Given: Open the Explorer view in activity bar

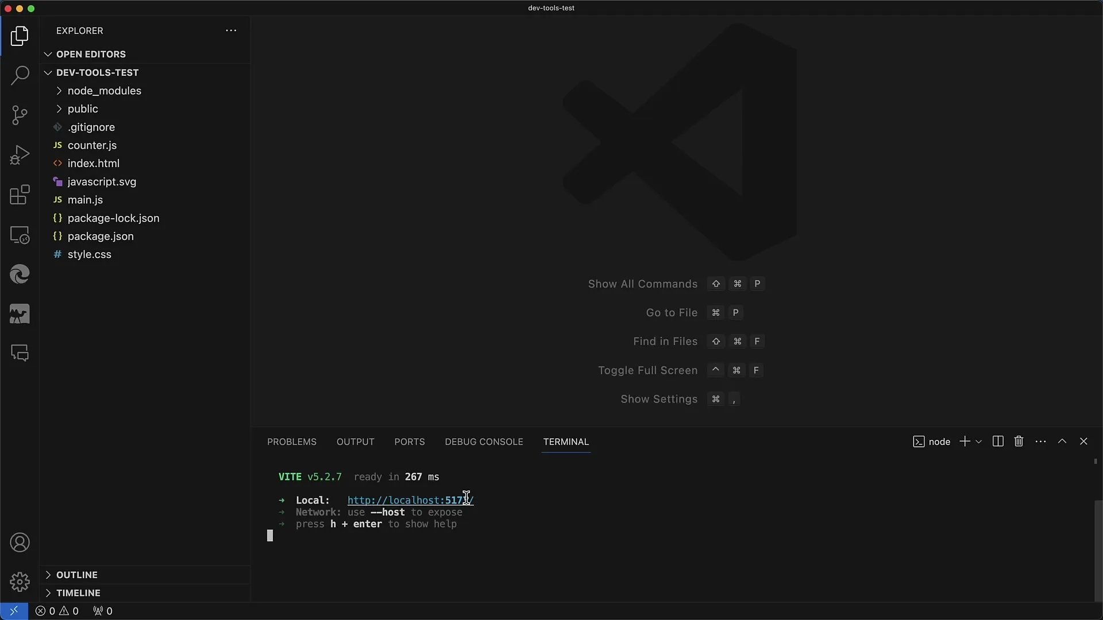Looking at the screenshot, I should click(20, 36).
